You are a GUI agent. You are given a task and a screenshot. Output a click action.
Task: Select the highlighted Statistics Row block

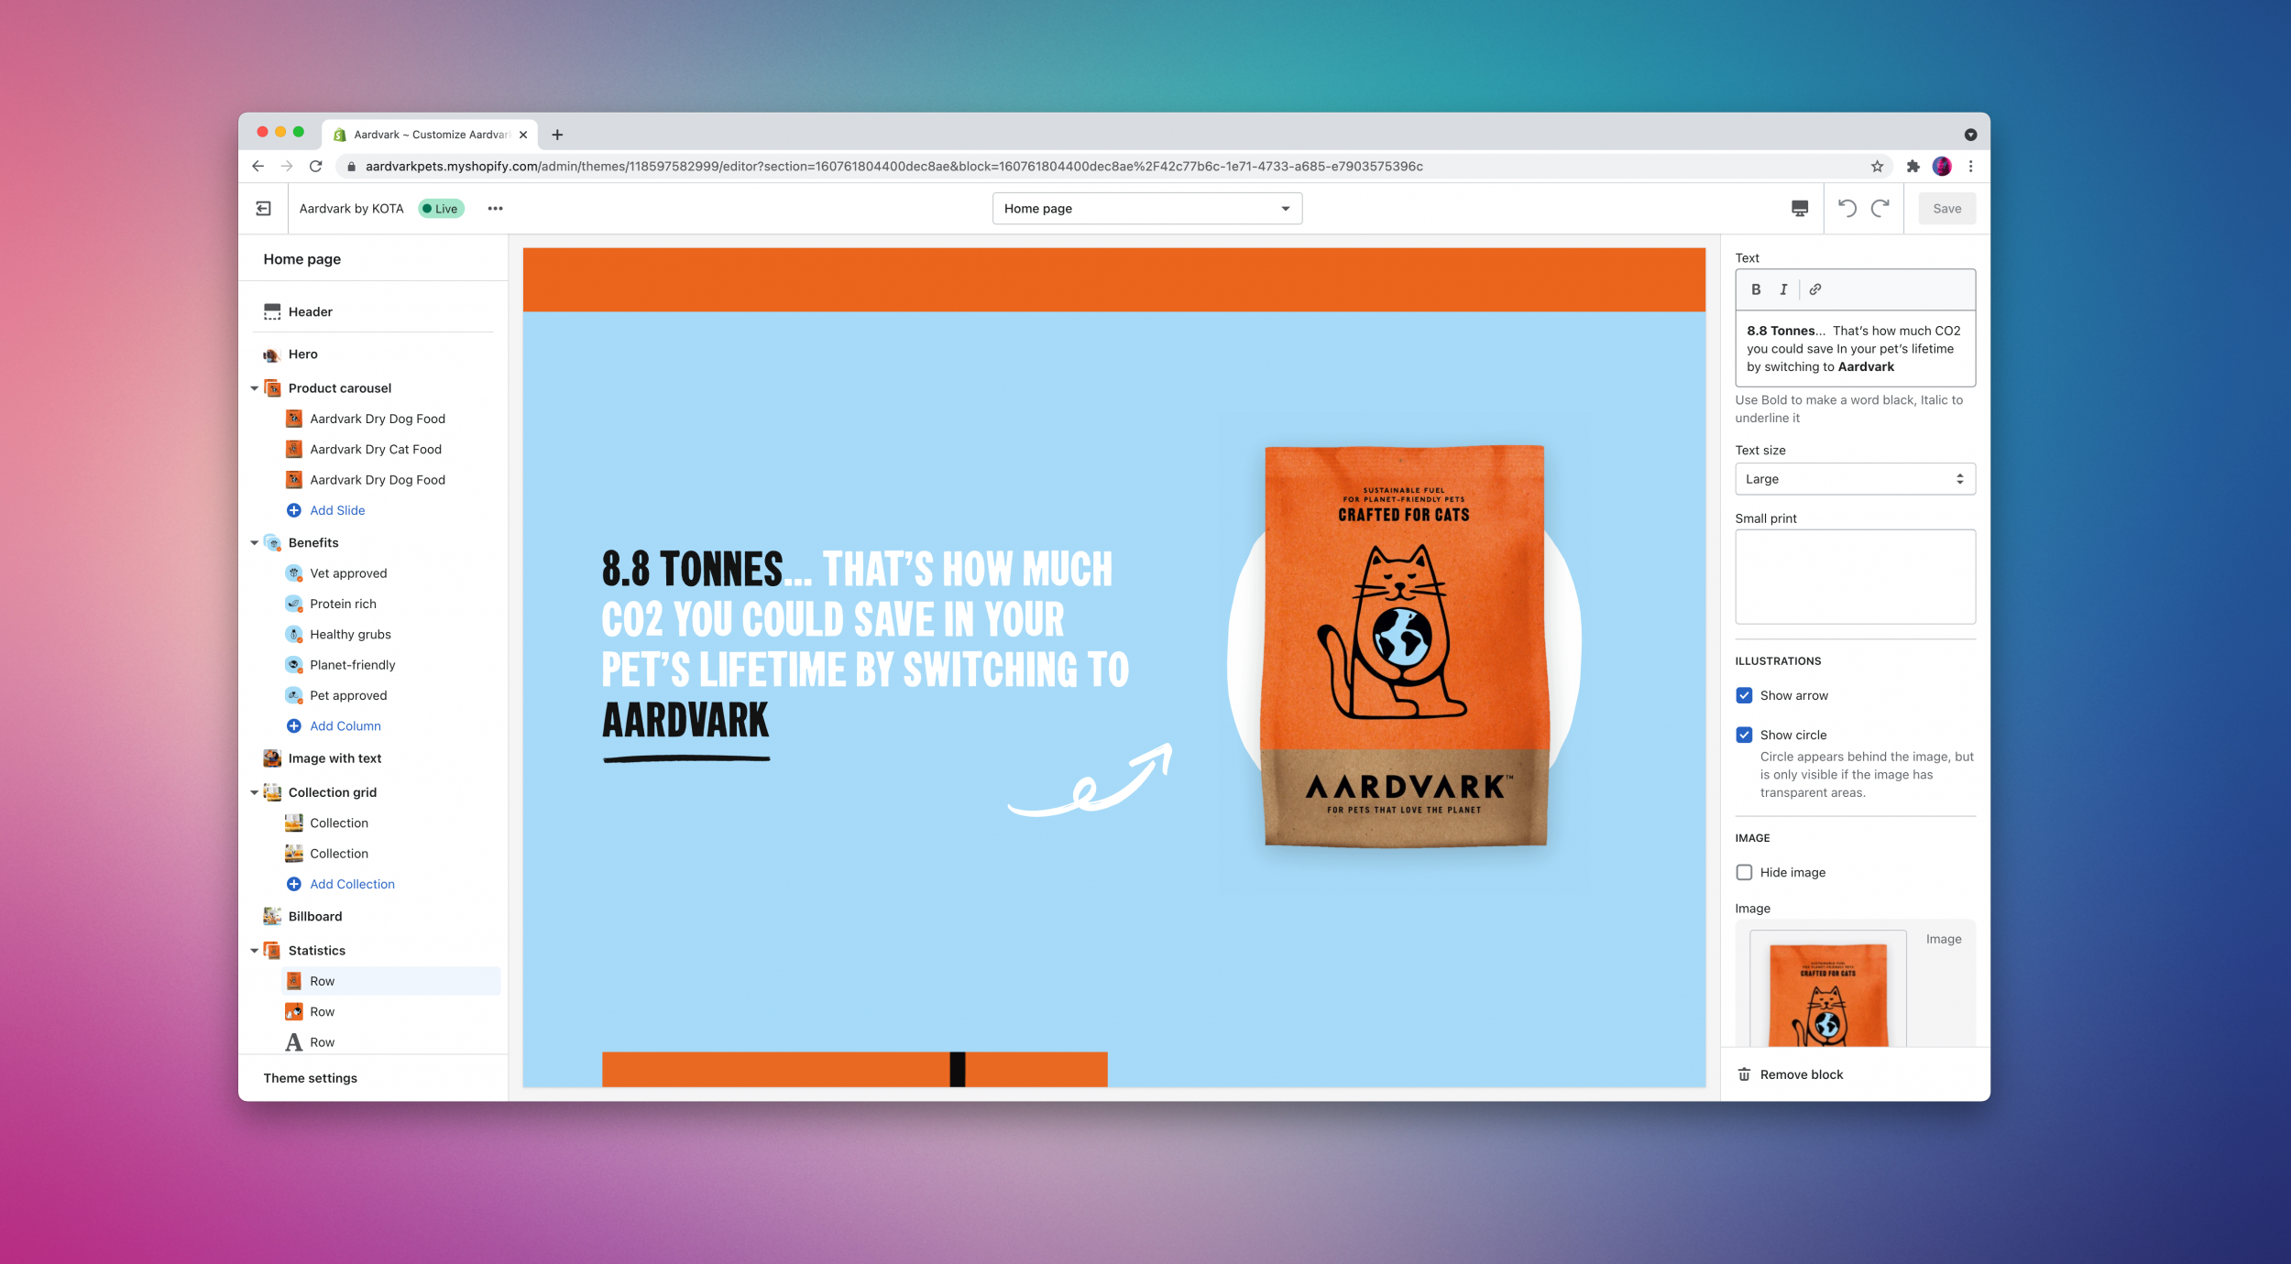tap(391, 982)
